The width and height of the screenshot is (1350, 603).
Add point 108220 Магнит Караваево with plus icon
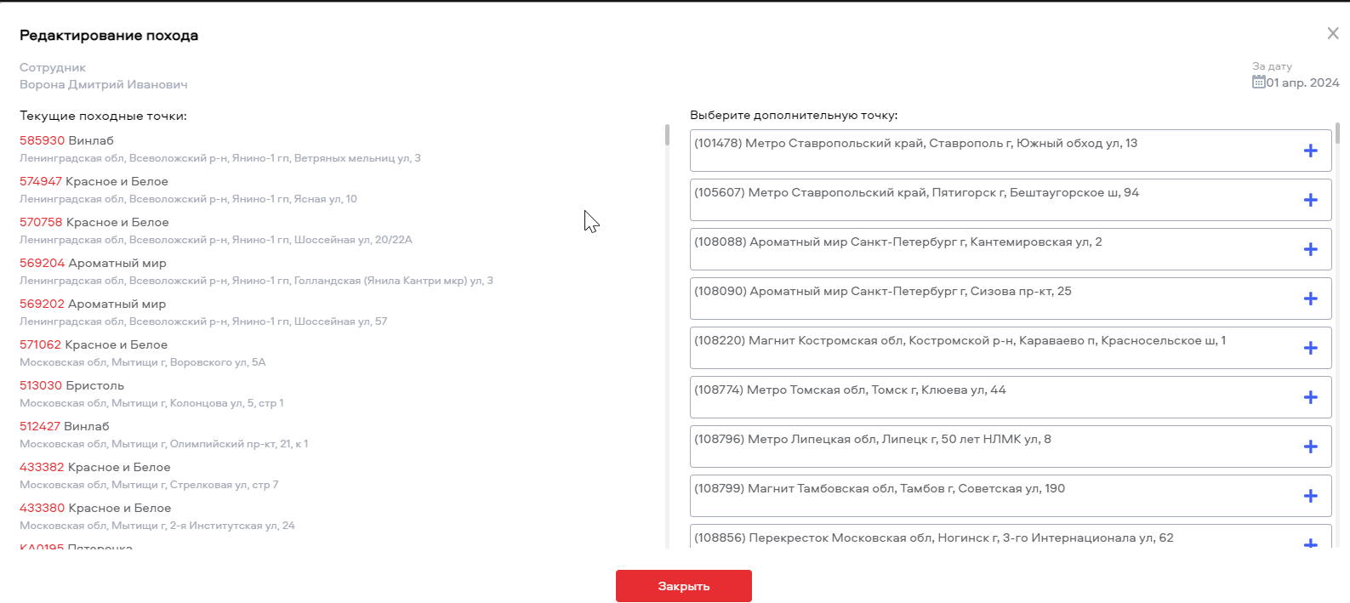pyautogui.click(x=1310, y=348)
